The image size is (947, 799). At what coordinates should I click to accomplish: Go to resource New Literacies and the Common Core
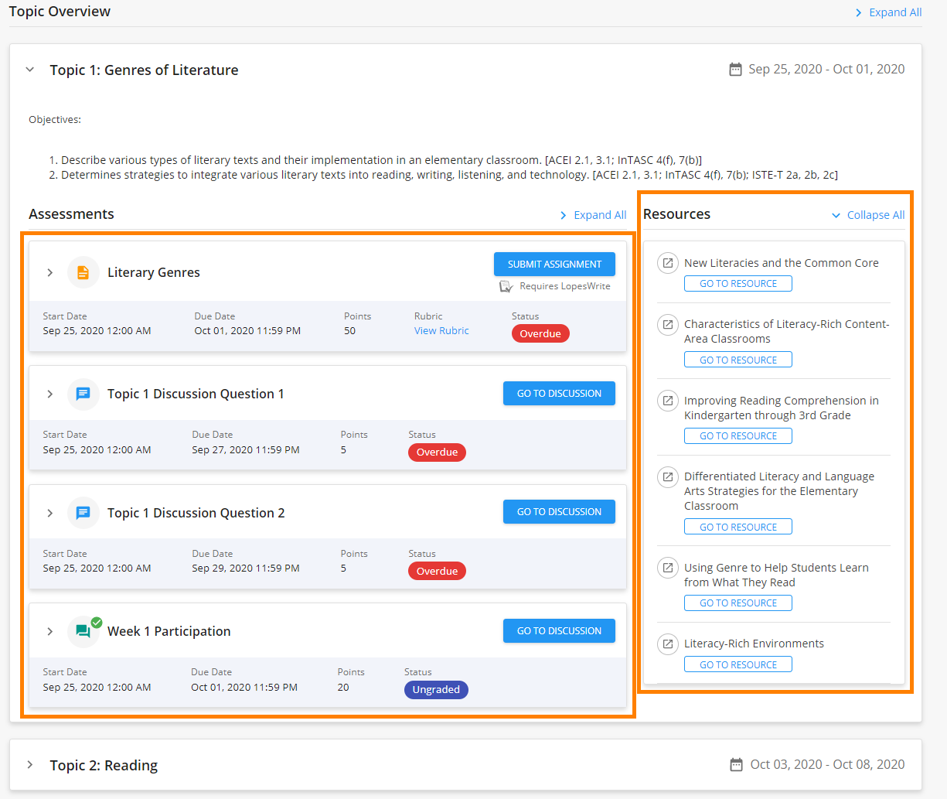point(738,284)
